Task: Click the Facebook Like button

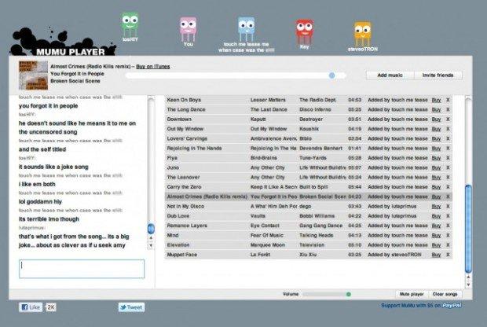Action: click(31, 307)
